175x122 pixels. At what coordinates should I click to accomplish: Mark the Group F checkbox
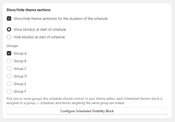click(9, 91)
